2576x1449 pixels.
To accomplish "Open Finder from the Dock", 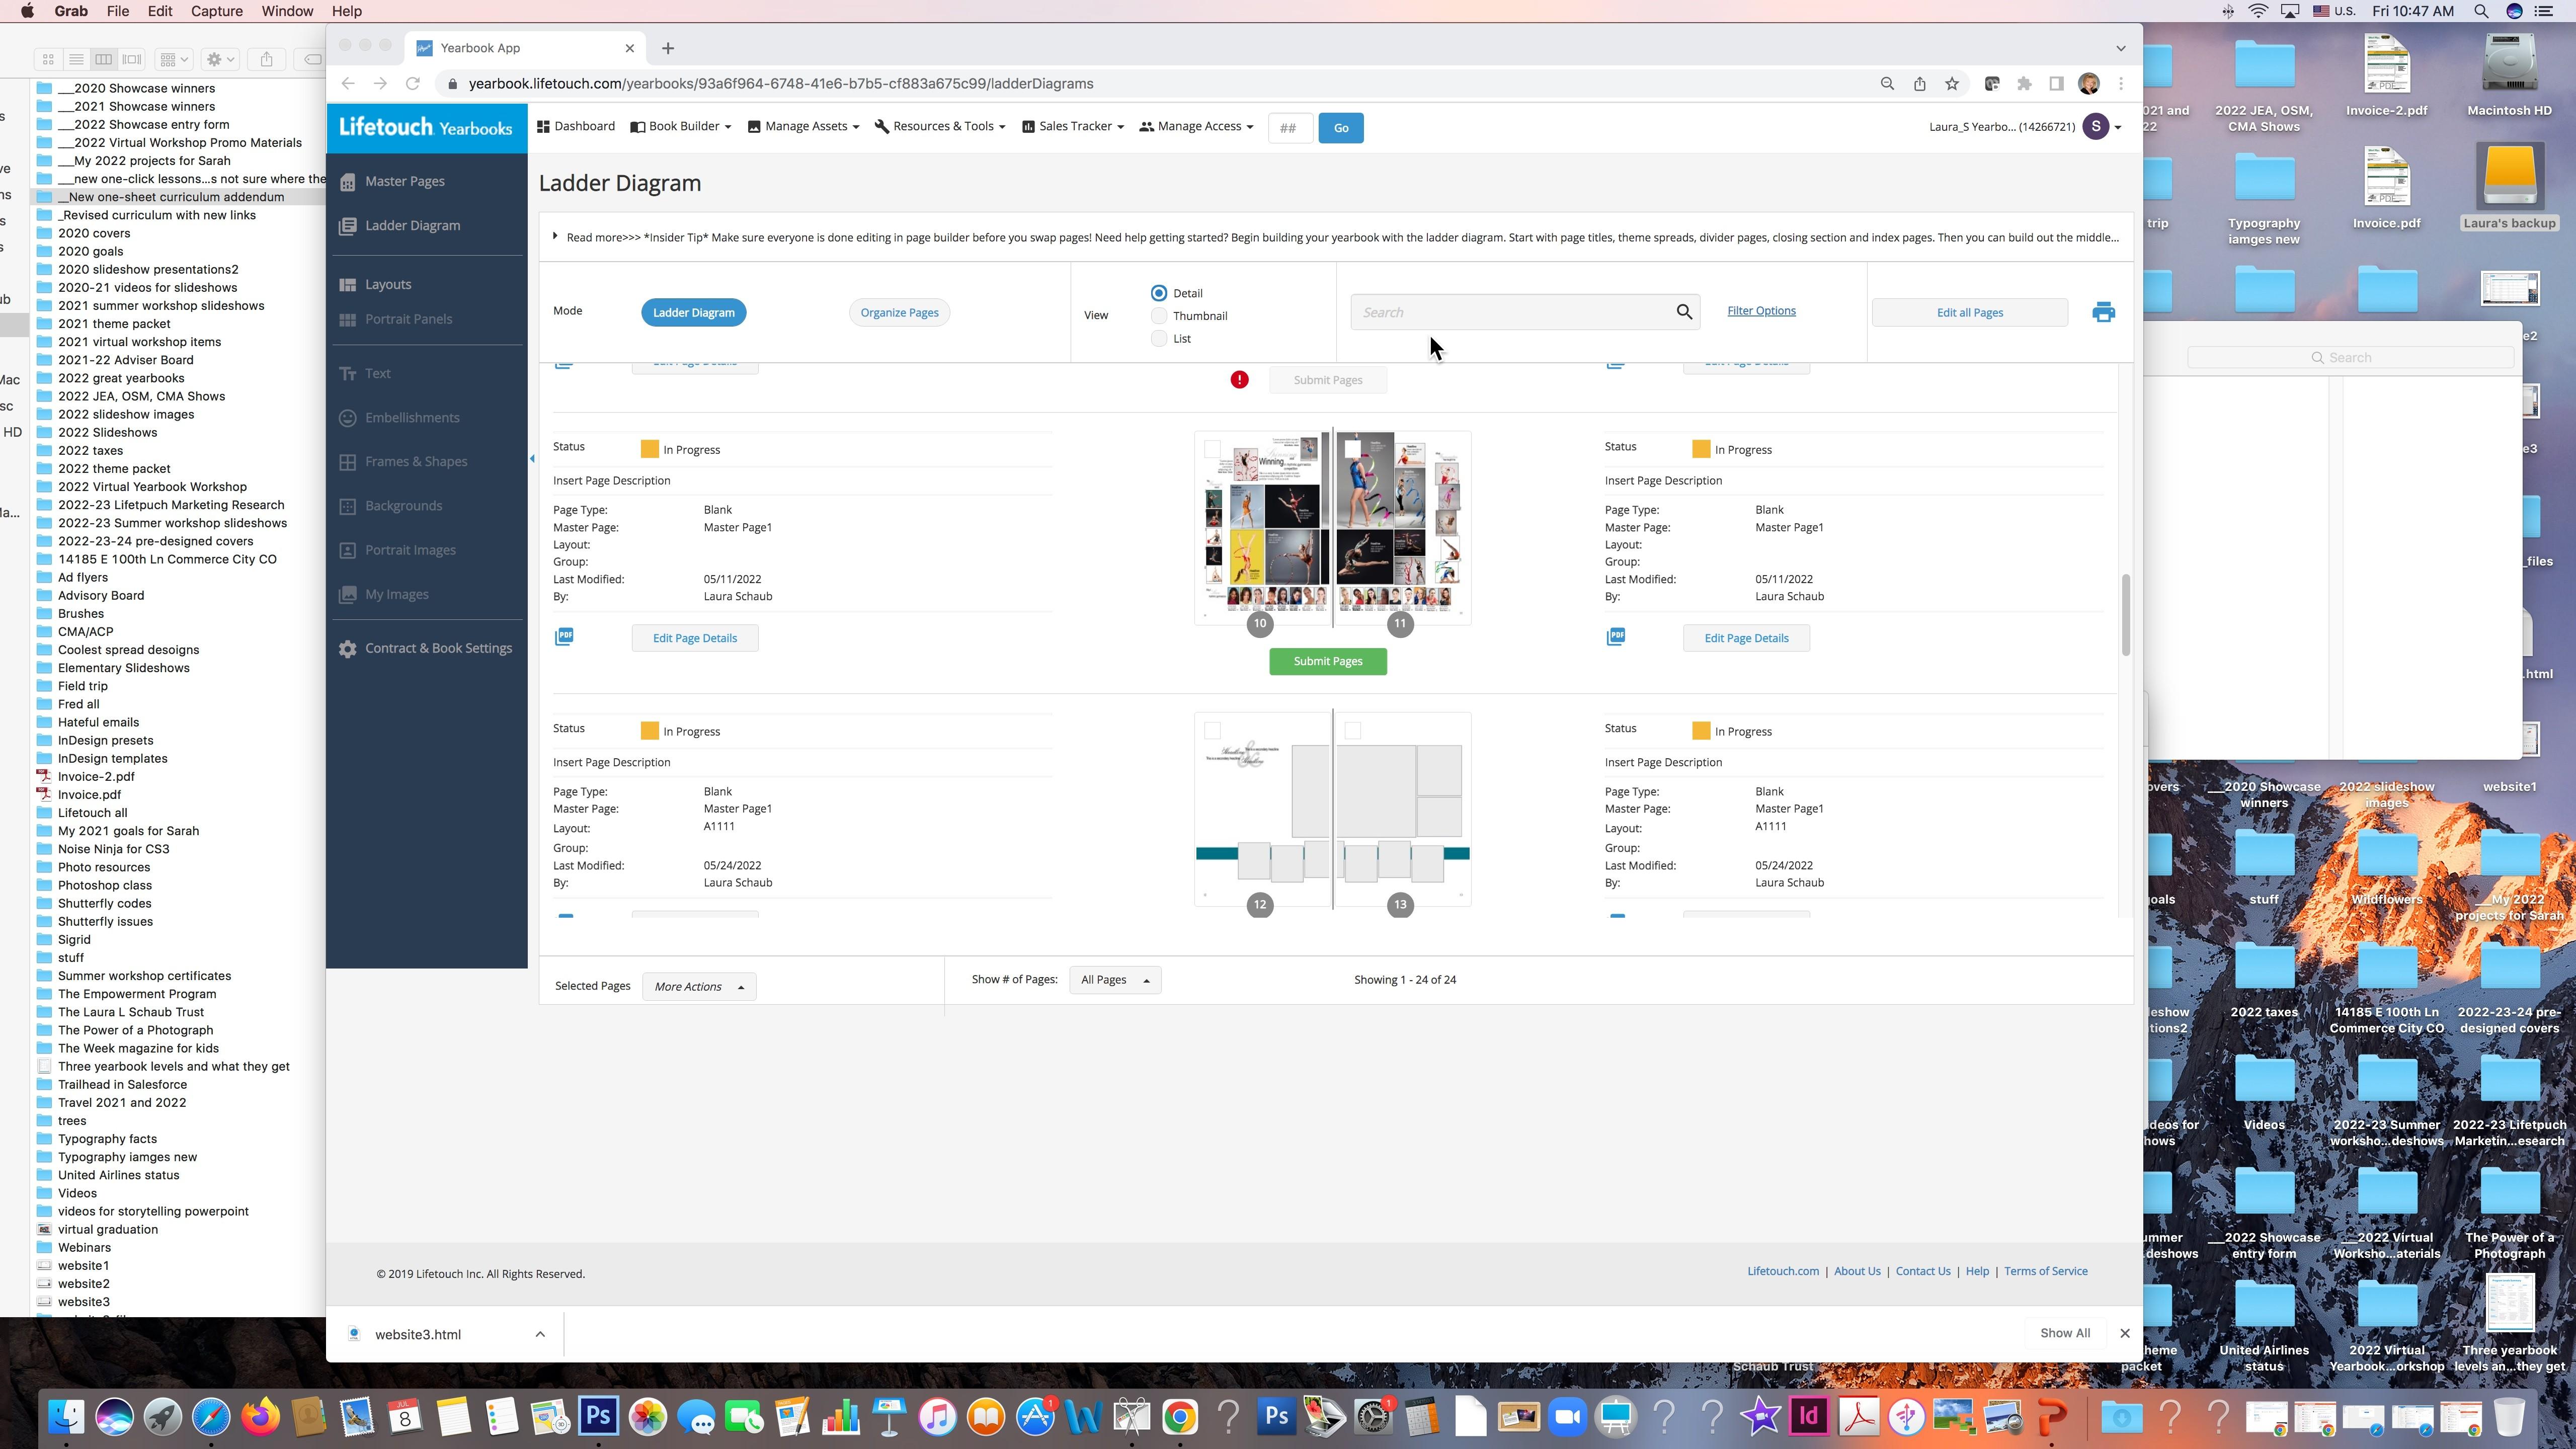I will (x=67, y=1416).
